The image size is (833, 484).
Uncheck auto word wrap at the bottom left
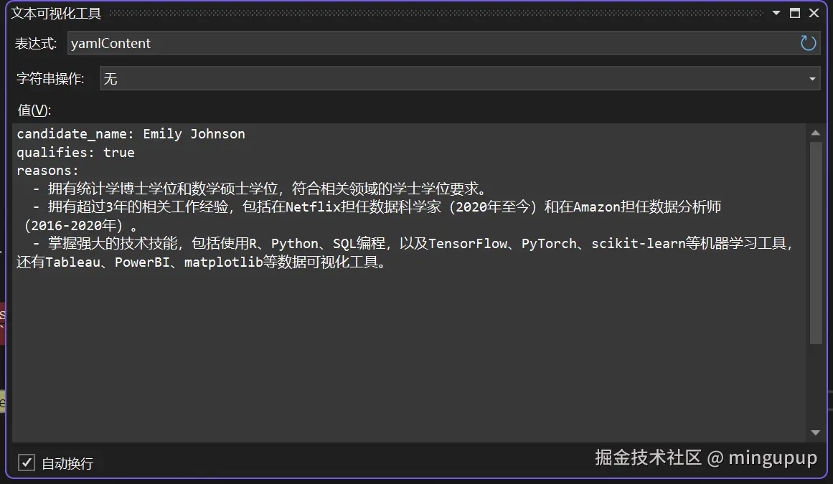coord(27,462)
